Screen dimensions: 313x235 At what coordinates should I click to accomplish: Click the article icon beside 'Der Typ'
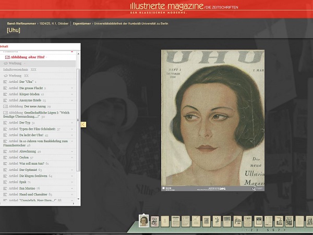point(5,123)
